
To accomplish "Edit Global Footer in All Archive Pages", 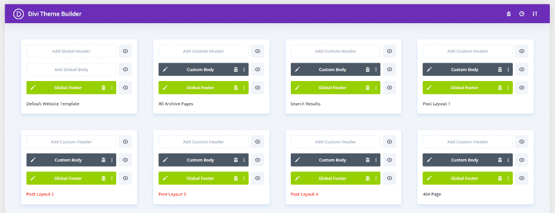I will (165, 87).
